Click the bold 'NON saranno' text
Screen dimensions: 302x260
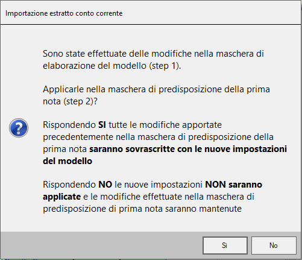pos(233,185)
